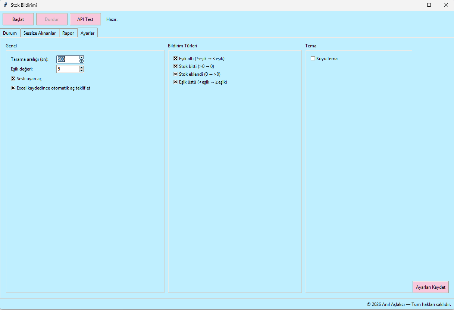Minimize the Stok Bildirimi window
Viewport: 454px width, 310px height.
click(x=412, y=5)
